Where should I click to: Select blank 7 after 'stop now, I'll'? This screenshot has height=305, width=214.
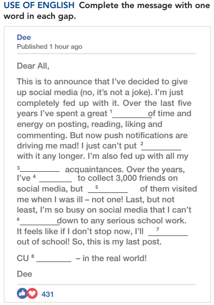(168, 232)
